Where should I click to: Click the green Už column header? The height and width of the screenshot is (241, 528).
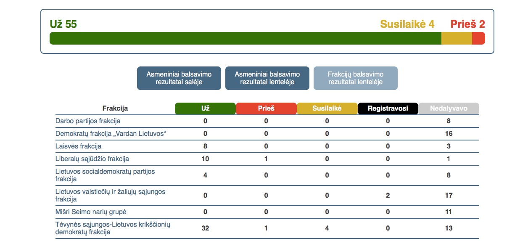205,109
